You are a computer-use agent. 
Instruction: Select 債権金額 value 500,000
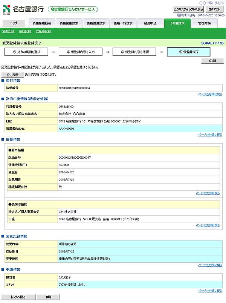pos(64,165)
